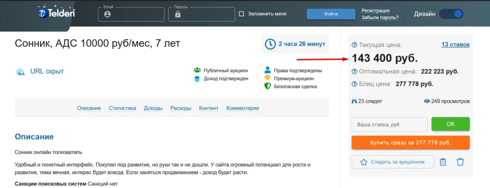Screen dimensions: 490x188
Task: Go to the Доходы section tab
Action: [153, 109]
